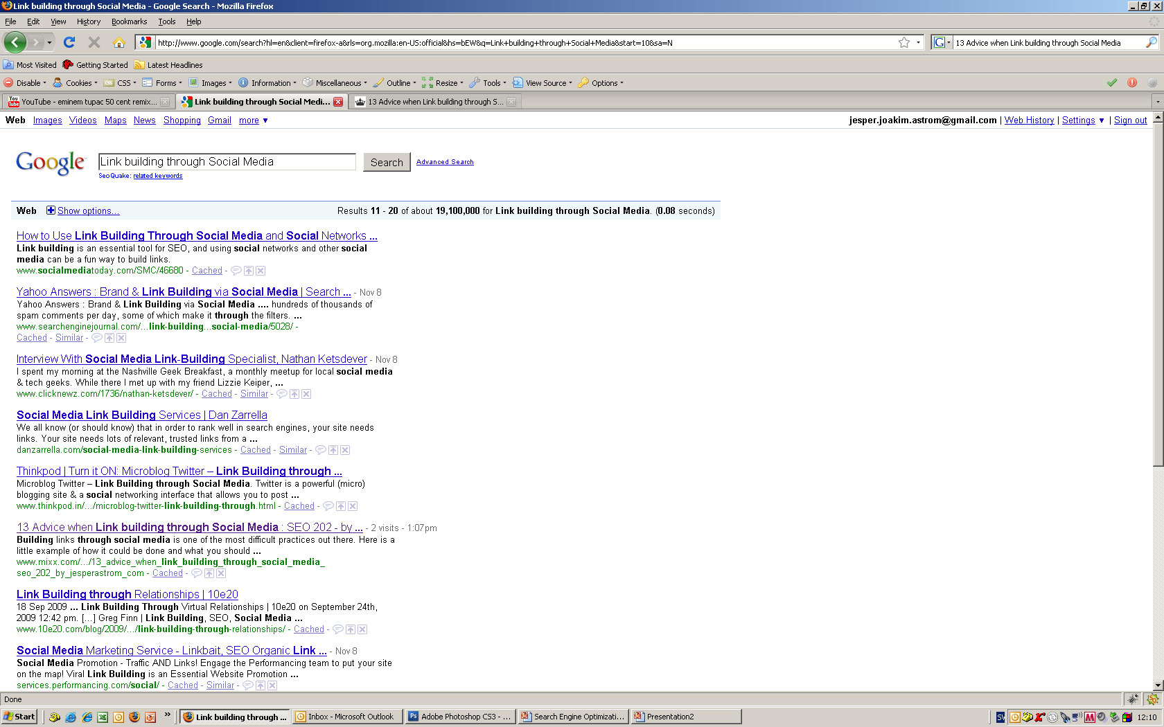Open the Windows Start button
This screenshot has height=727, width=1164.
point(19,717)
